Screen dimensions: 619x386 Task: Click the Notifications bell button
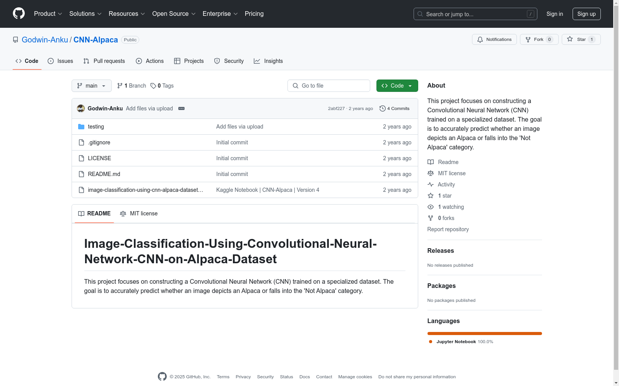coord(494,39)
